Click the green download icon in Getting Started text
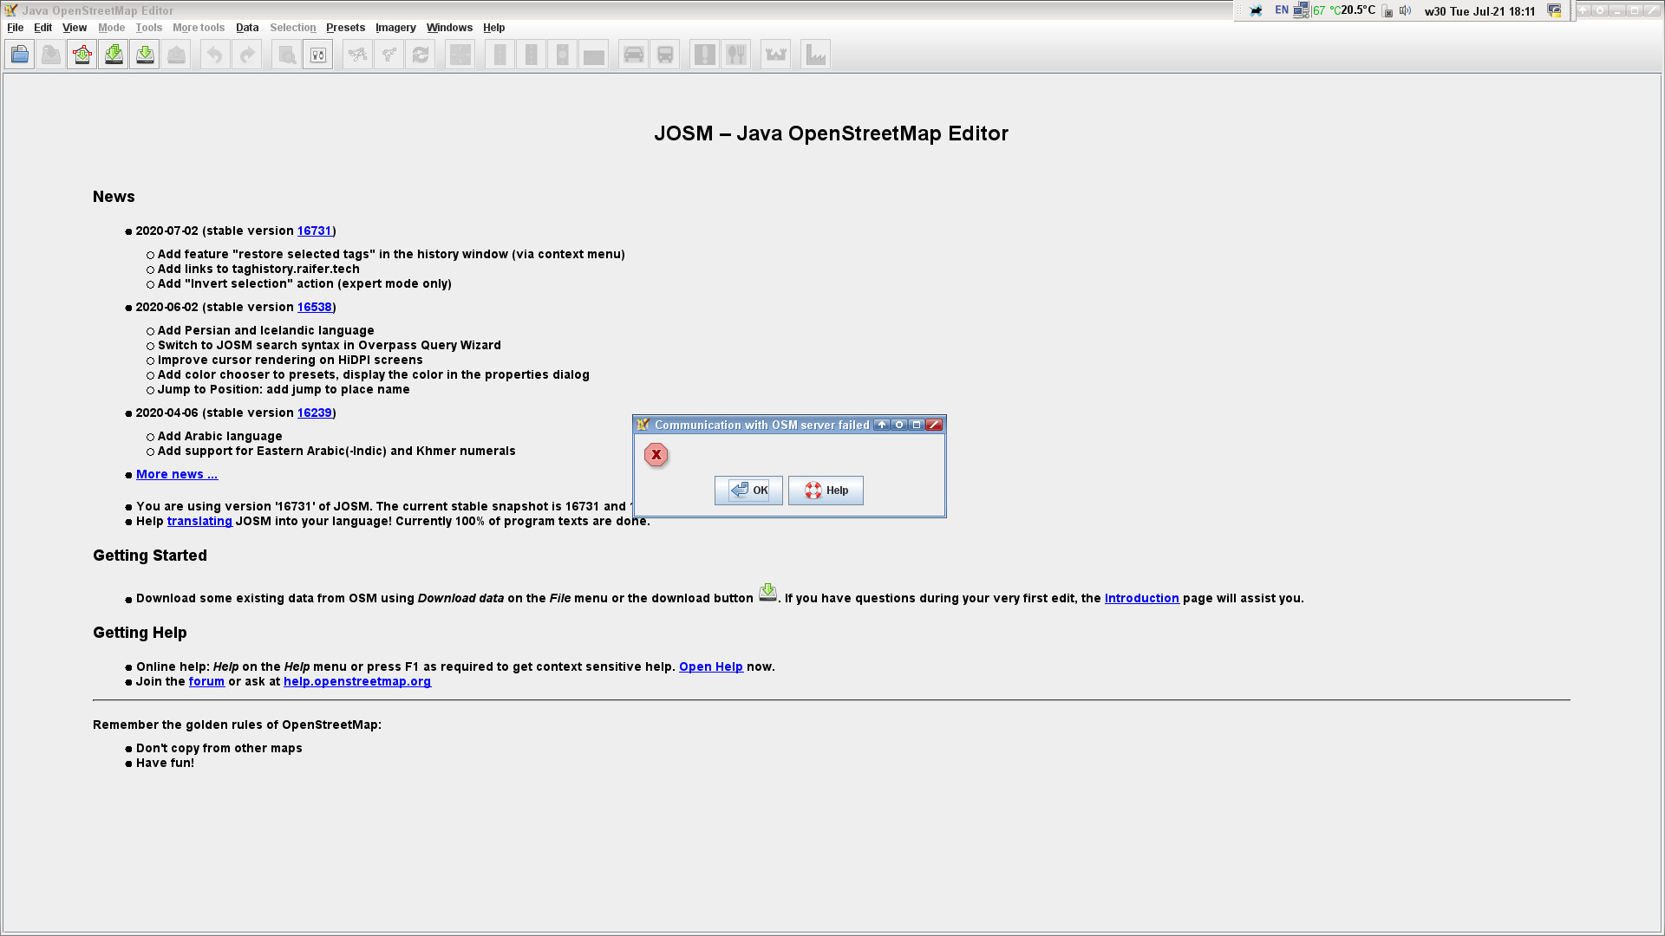Image resolution: width=1665 pixels, height=936 pixels. 767,593
